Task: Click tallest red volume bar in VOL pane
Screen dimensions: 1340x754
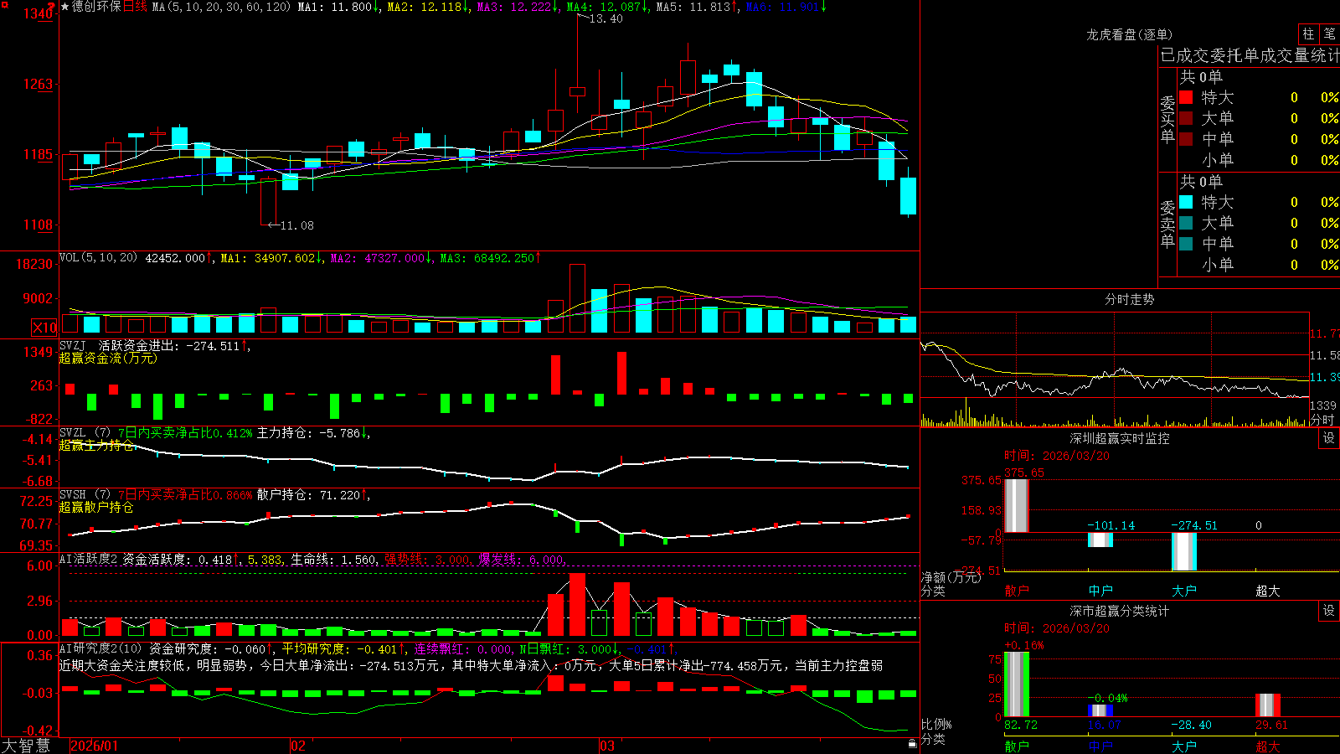Action: 577,299
